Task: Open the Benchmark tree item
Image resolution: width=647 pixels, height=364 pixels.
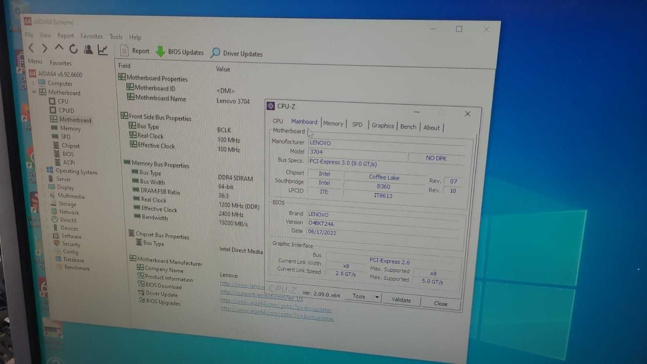Action: click(73, 268)
